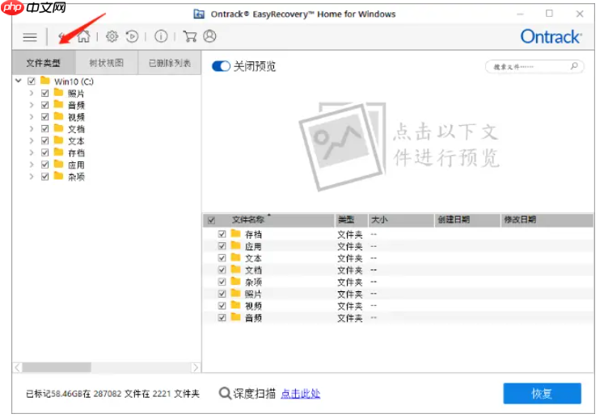Expand the 杂项 tree node
Screen dimensions: 604x418
(x=32, y=177)
